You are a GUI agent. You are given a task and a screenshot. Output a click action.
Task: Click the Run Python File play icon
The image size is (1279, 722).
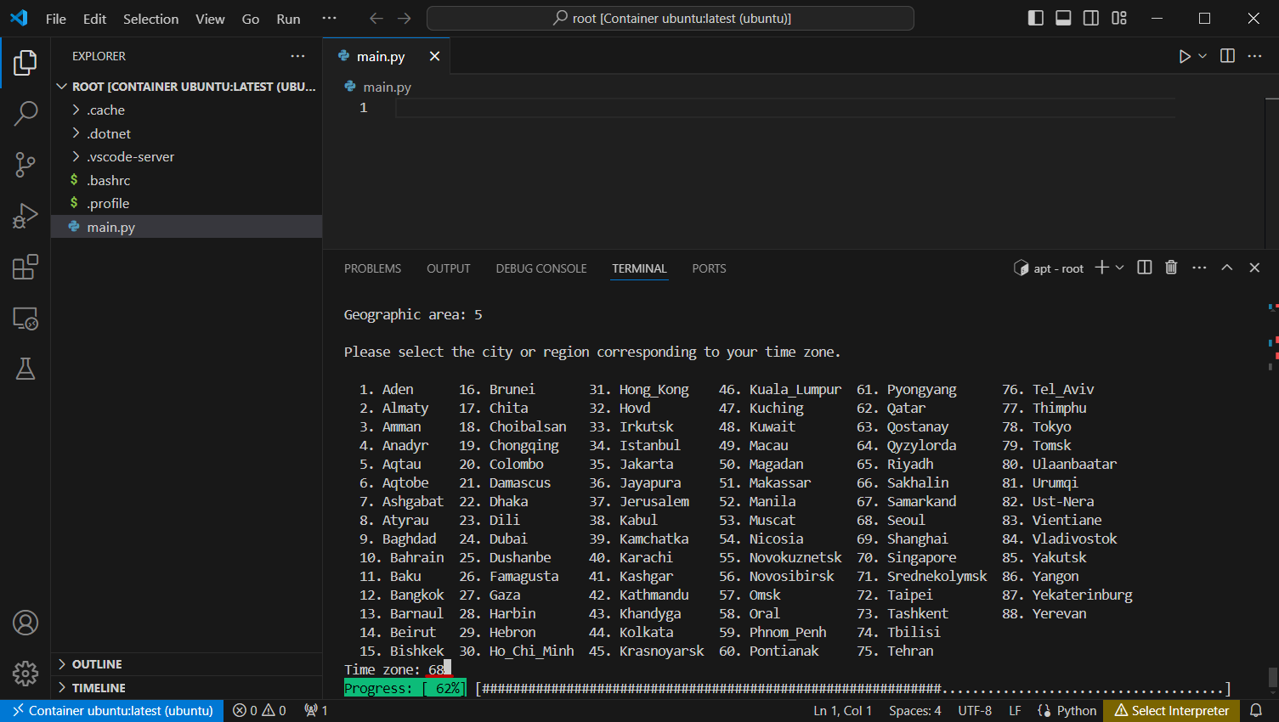(1185, 56)
